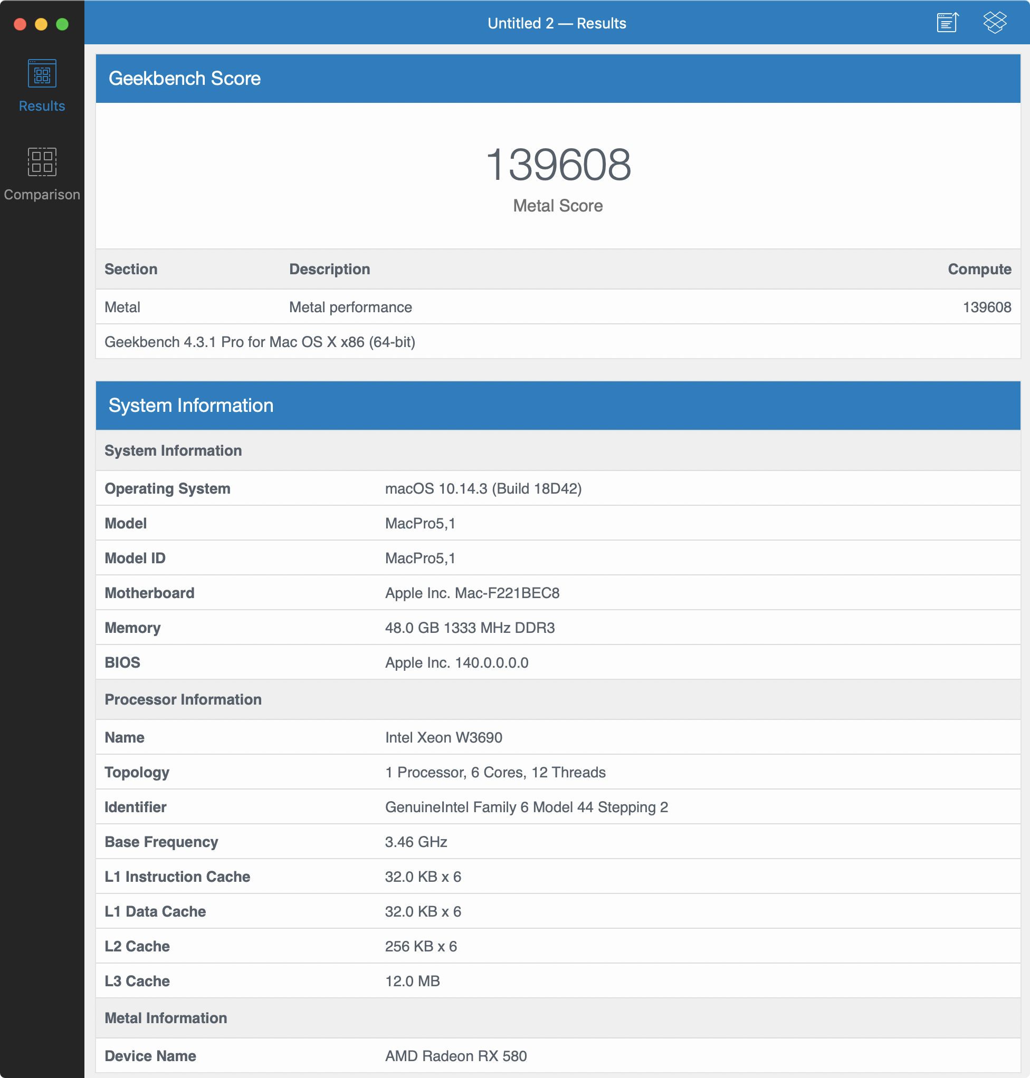Click the Geekbench Score section header
The width and height of the screenshot is (1030, 1078).
185,79
